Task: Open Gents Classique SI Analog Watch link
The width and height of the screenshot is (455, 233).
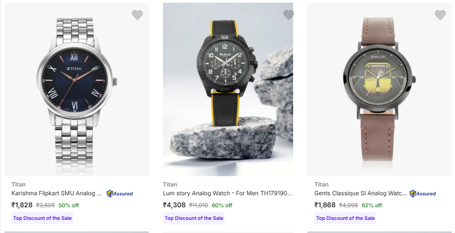Action: click(360, 193)
